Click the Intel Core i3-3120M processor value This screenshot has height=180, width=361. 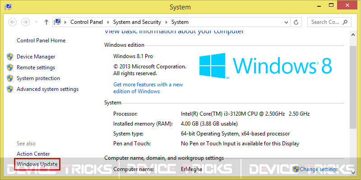(x=245, y=114)
